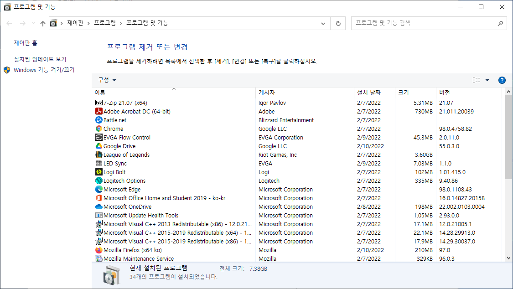Image resolution: width=513 pixels, height=289 pixels.
Task: Click publisher Riot Games, Inc
Action: (277, 155)
